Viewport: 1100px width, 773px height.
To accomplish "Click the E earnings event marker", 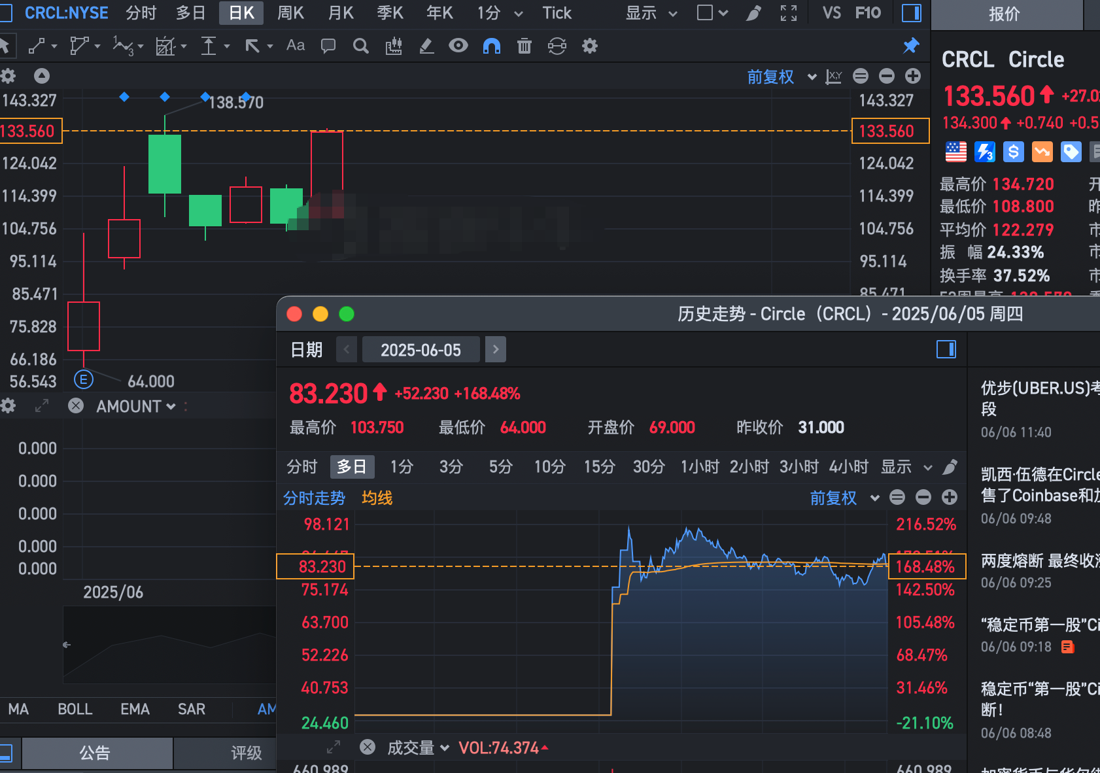I will 84,379.
